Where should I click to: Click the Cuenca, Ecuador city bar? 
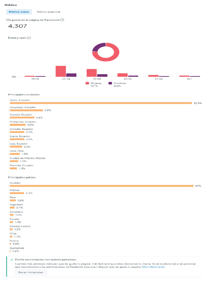22,118
